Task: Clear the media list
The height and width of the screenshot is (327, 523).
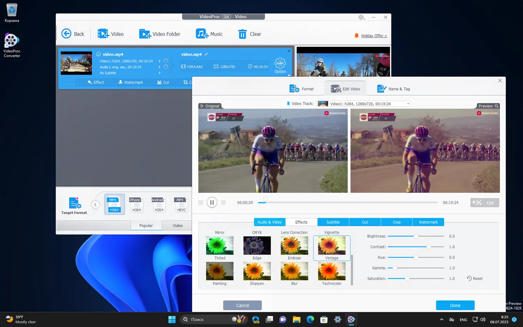Action: (x=249, y=34)
